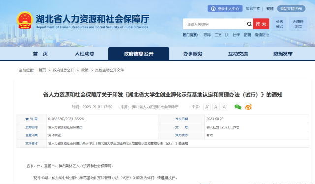
Task: Click the magnifier search icon
Action: tap(249, 24)
